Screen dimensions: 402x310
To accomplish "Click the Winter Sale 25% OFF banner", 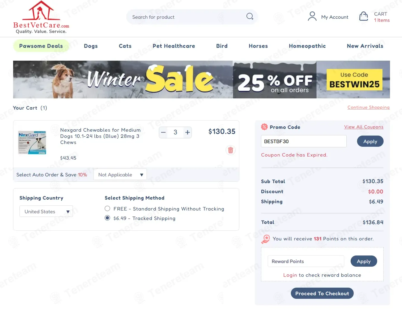I will (x=202, y=79).
